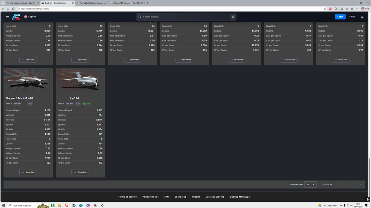Open the FAQs link in header

point(352,17)
